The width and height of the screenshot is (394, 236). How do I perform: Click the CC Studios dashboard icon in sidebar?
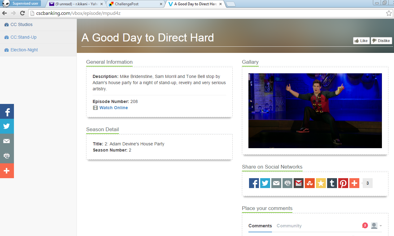(7, 25)
